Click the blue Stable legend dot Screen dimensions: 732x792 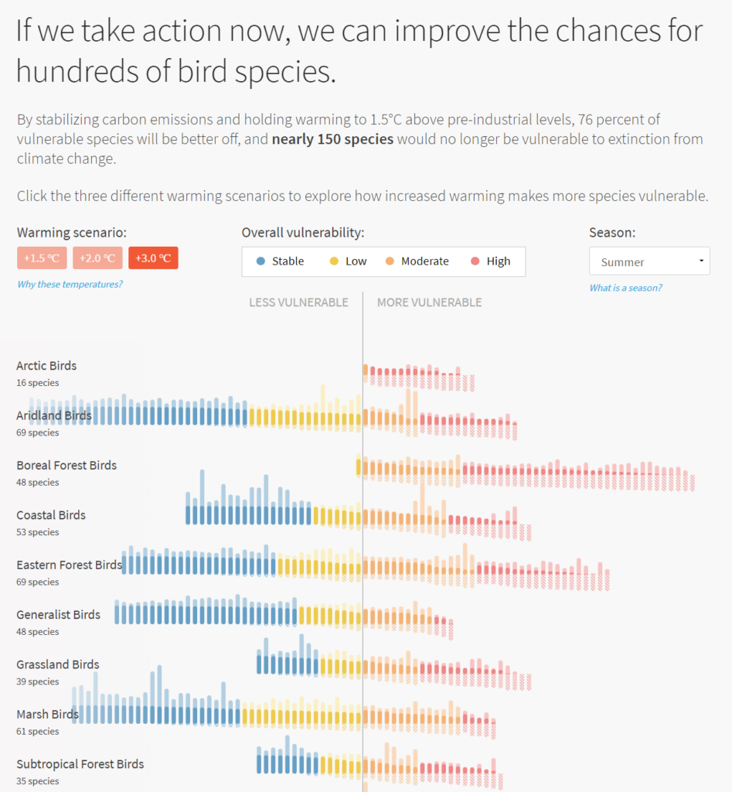260,261
